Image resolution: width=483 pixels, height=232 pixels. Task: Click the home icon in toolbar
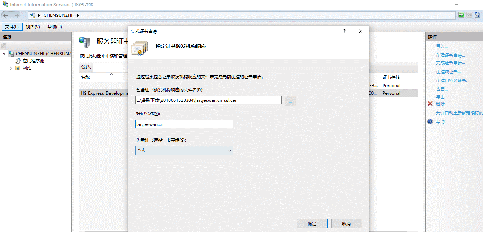478,15
